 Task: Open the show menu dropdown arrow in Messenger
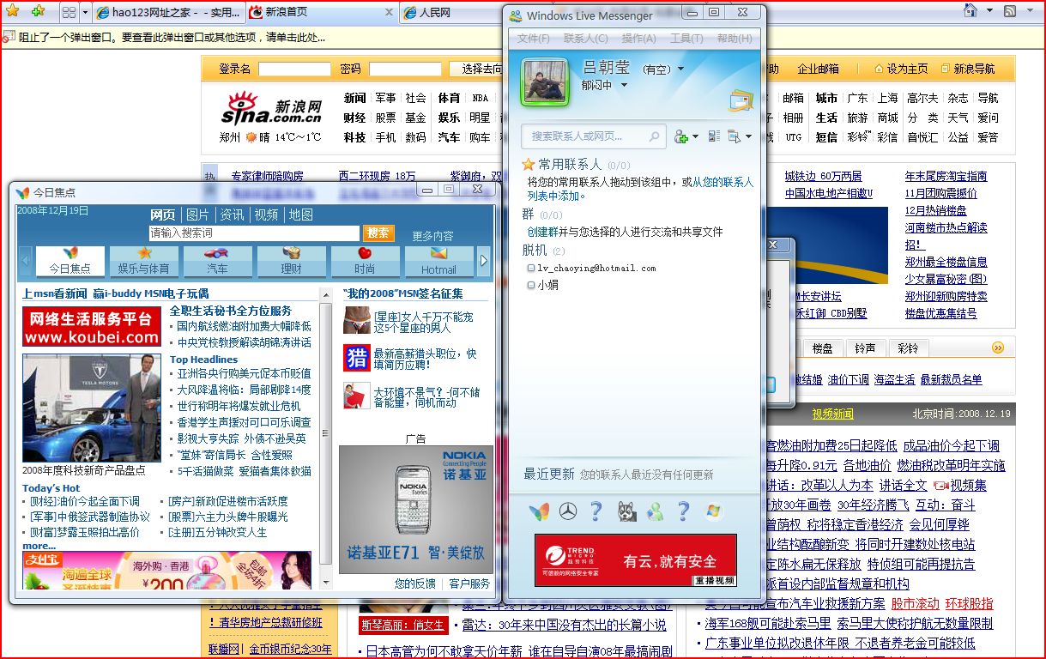(x=748, y=136)
